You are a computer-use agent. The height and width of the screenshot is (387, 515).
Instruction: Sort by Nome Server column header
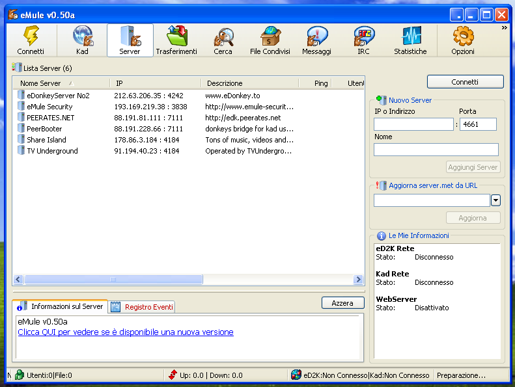(x=40, y=83)
